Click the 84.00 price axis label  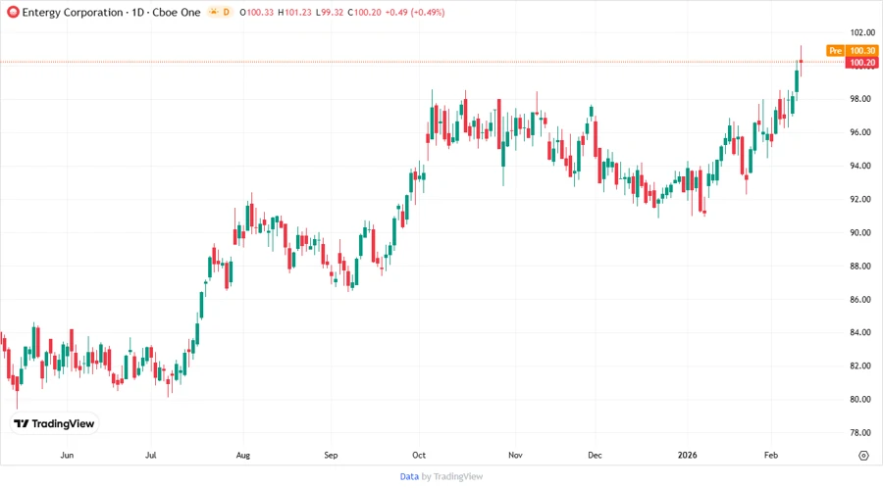860,332
